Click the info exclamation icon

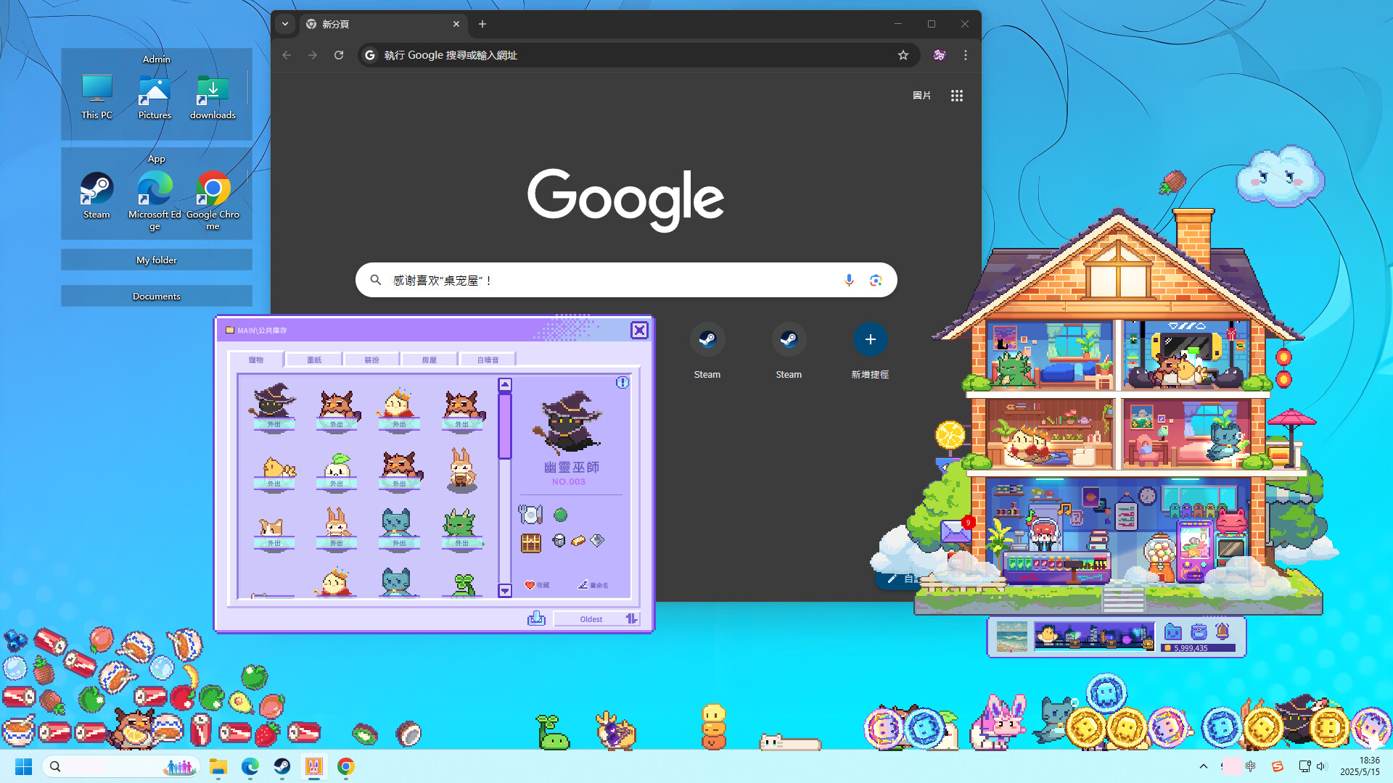click(x=622, y=382)
